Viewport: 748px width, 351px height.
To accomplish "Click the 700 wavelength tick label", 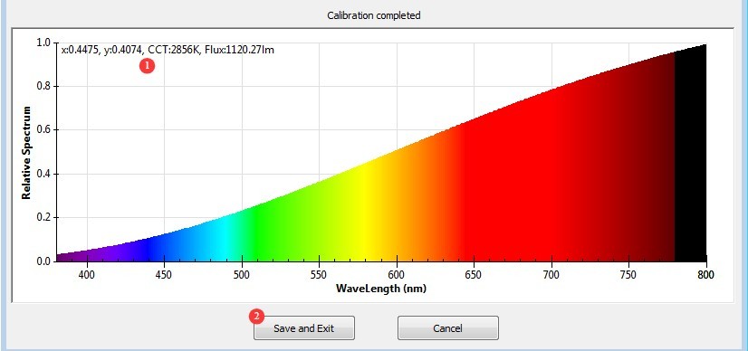I will click(x=551, y=275).
